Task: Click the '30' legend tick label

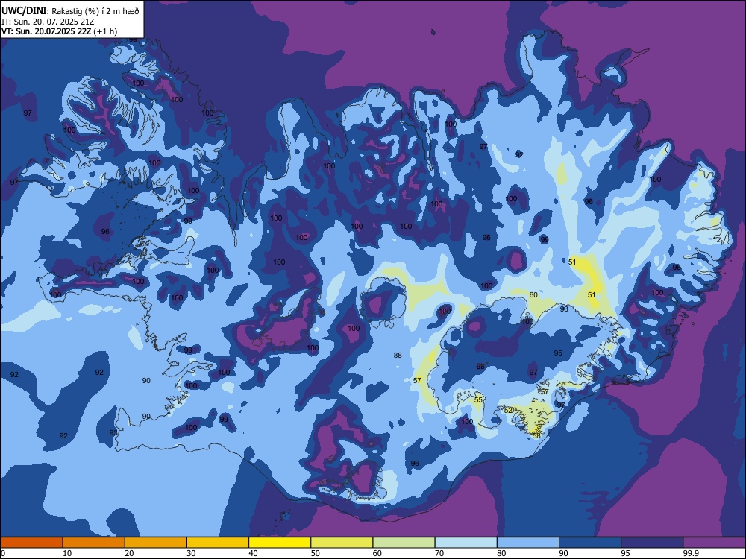Action: pos(191,553)
